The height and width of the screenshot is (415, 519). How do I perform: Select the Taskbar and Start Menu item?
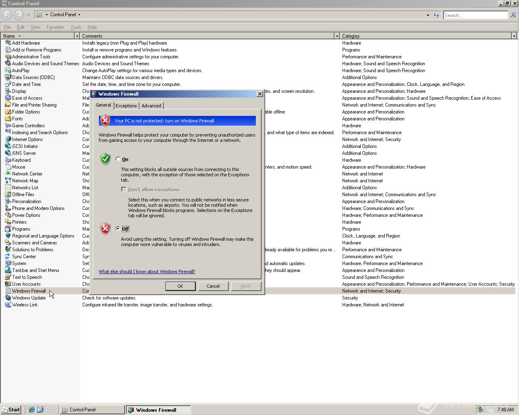(x=35, y=270)
